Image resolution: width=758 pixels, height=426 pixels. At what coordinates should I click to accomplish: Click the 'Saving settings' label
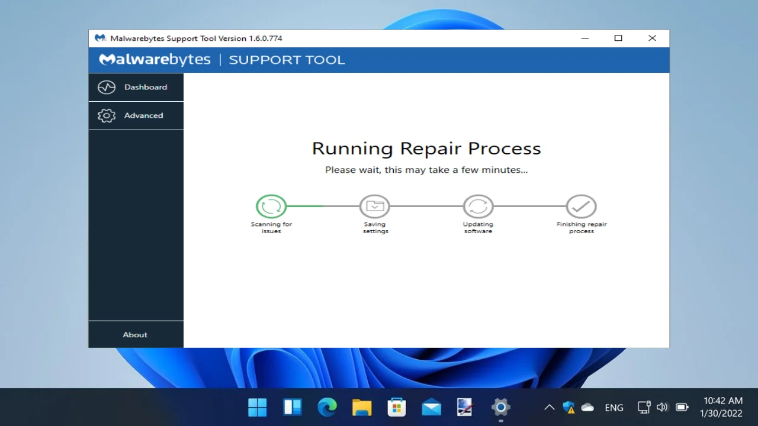pyautogui.click(x=375, y=228)
